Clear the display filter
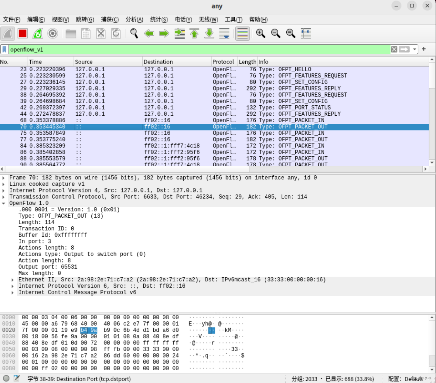 394,49
